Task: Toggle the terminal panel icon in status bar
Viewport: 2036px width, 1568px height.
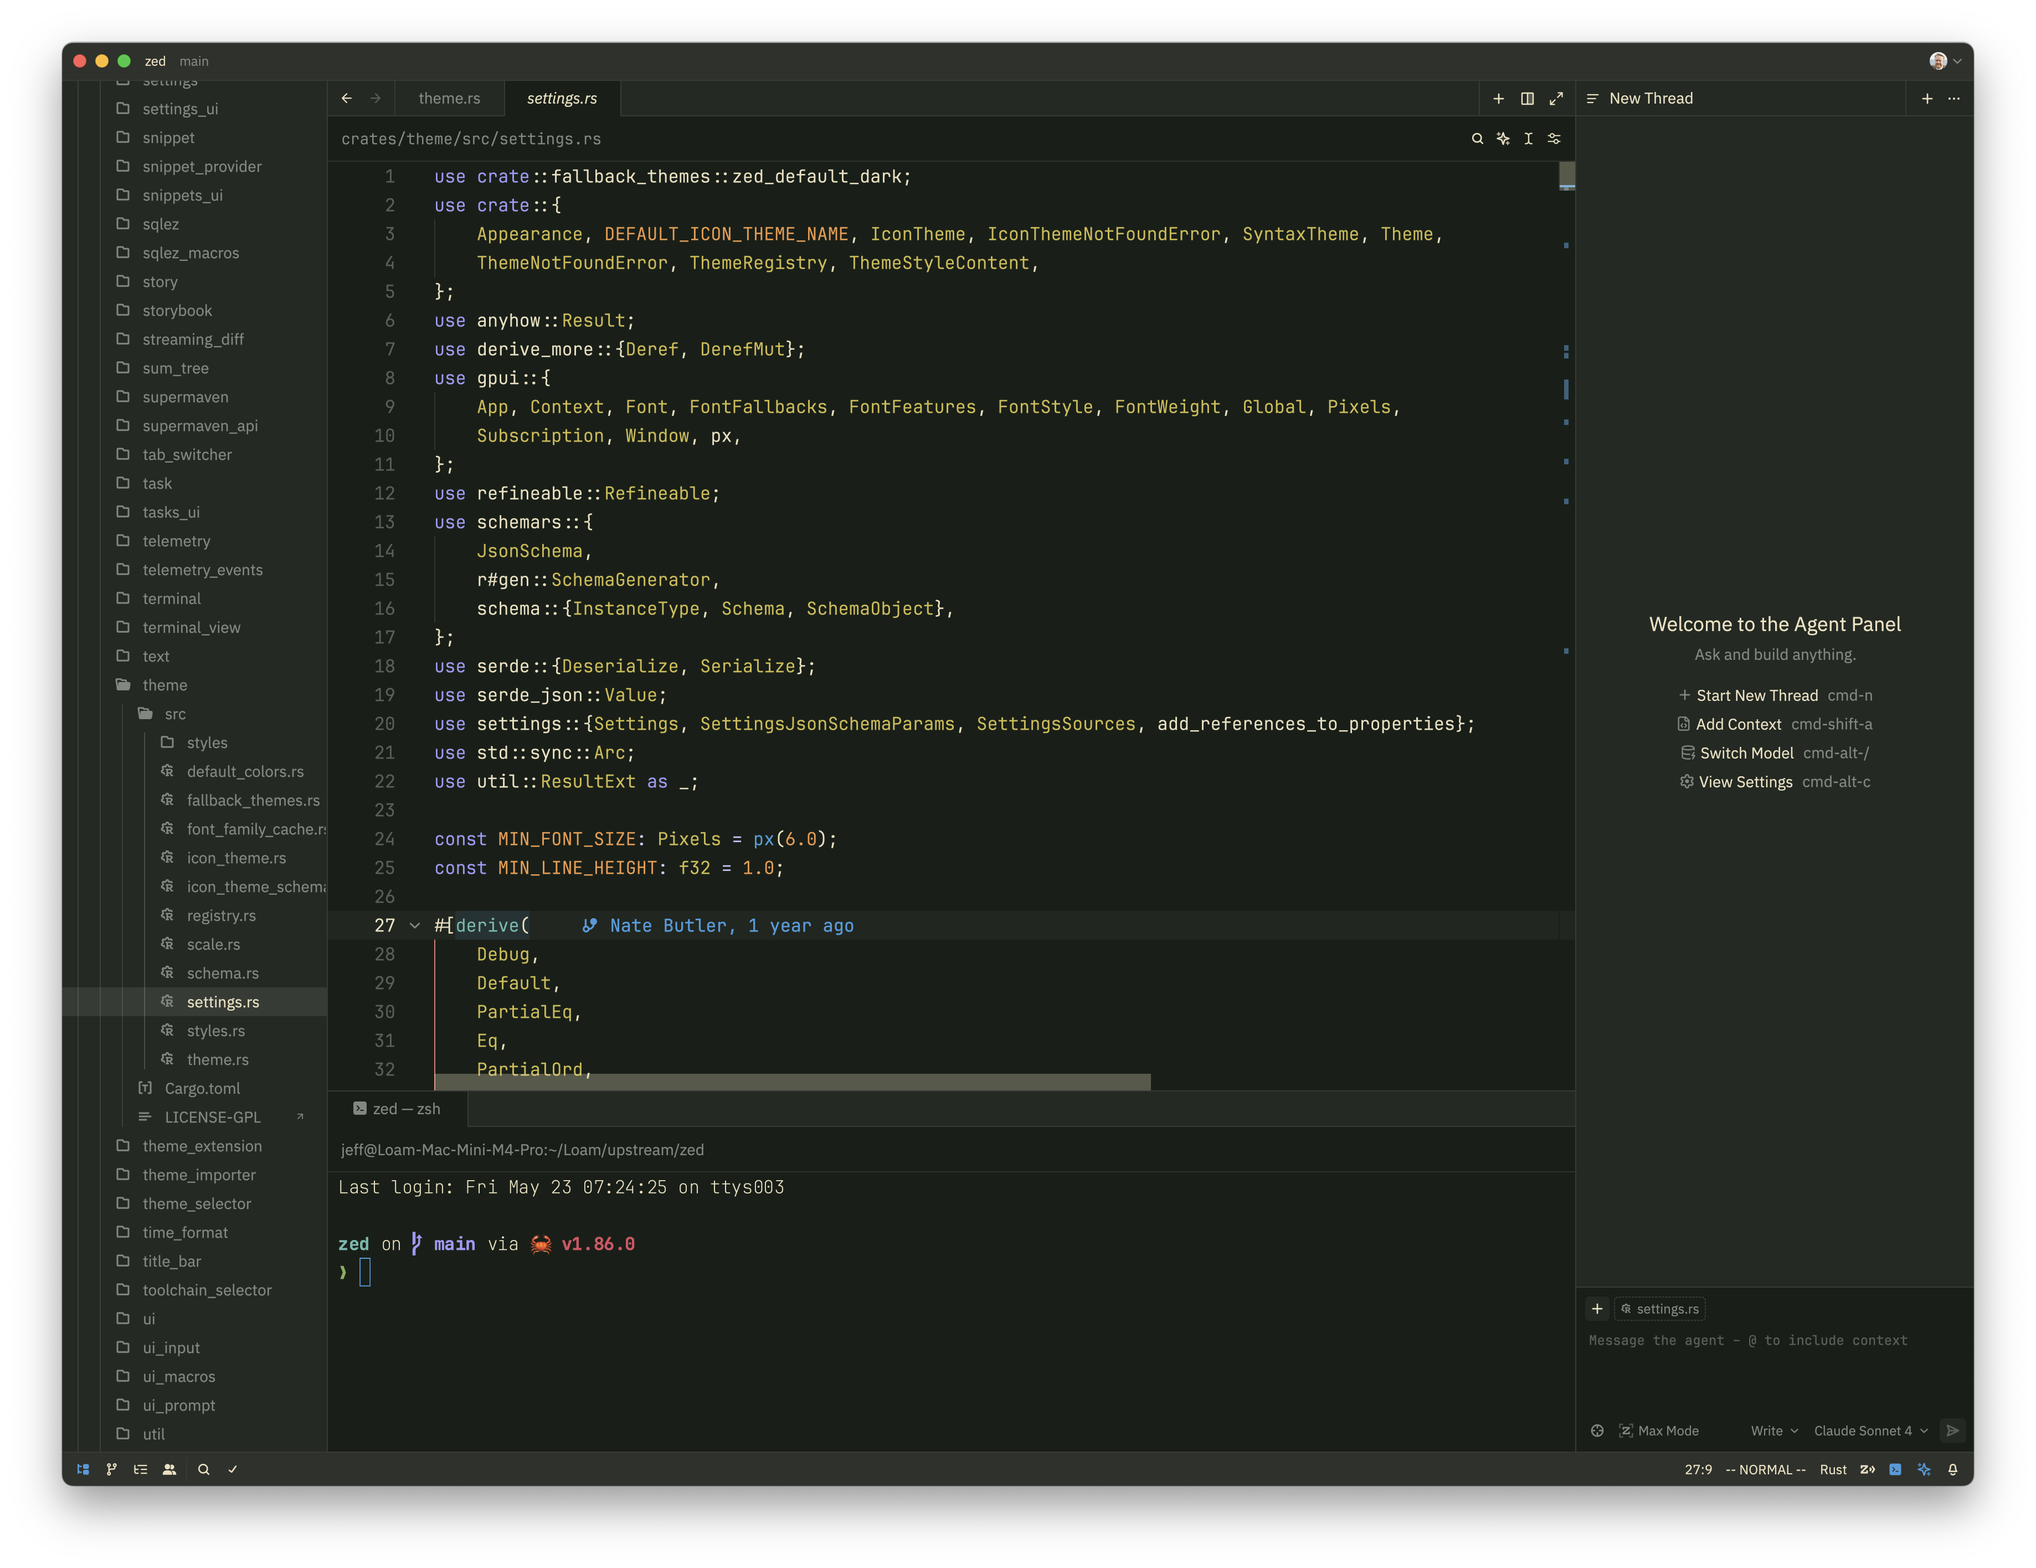Action: tap(1895, 1469)
